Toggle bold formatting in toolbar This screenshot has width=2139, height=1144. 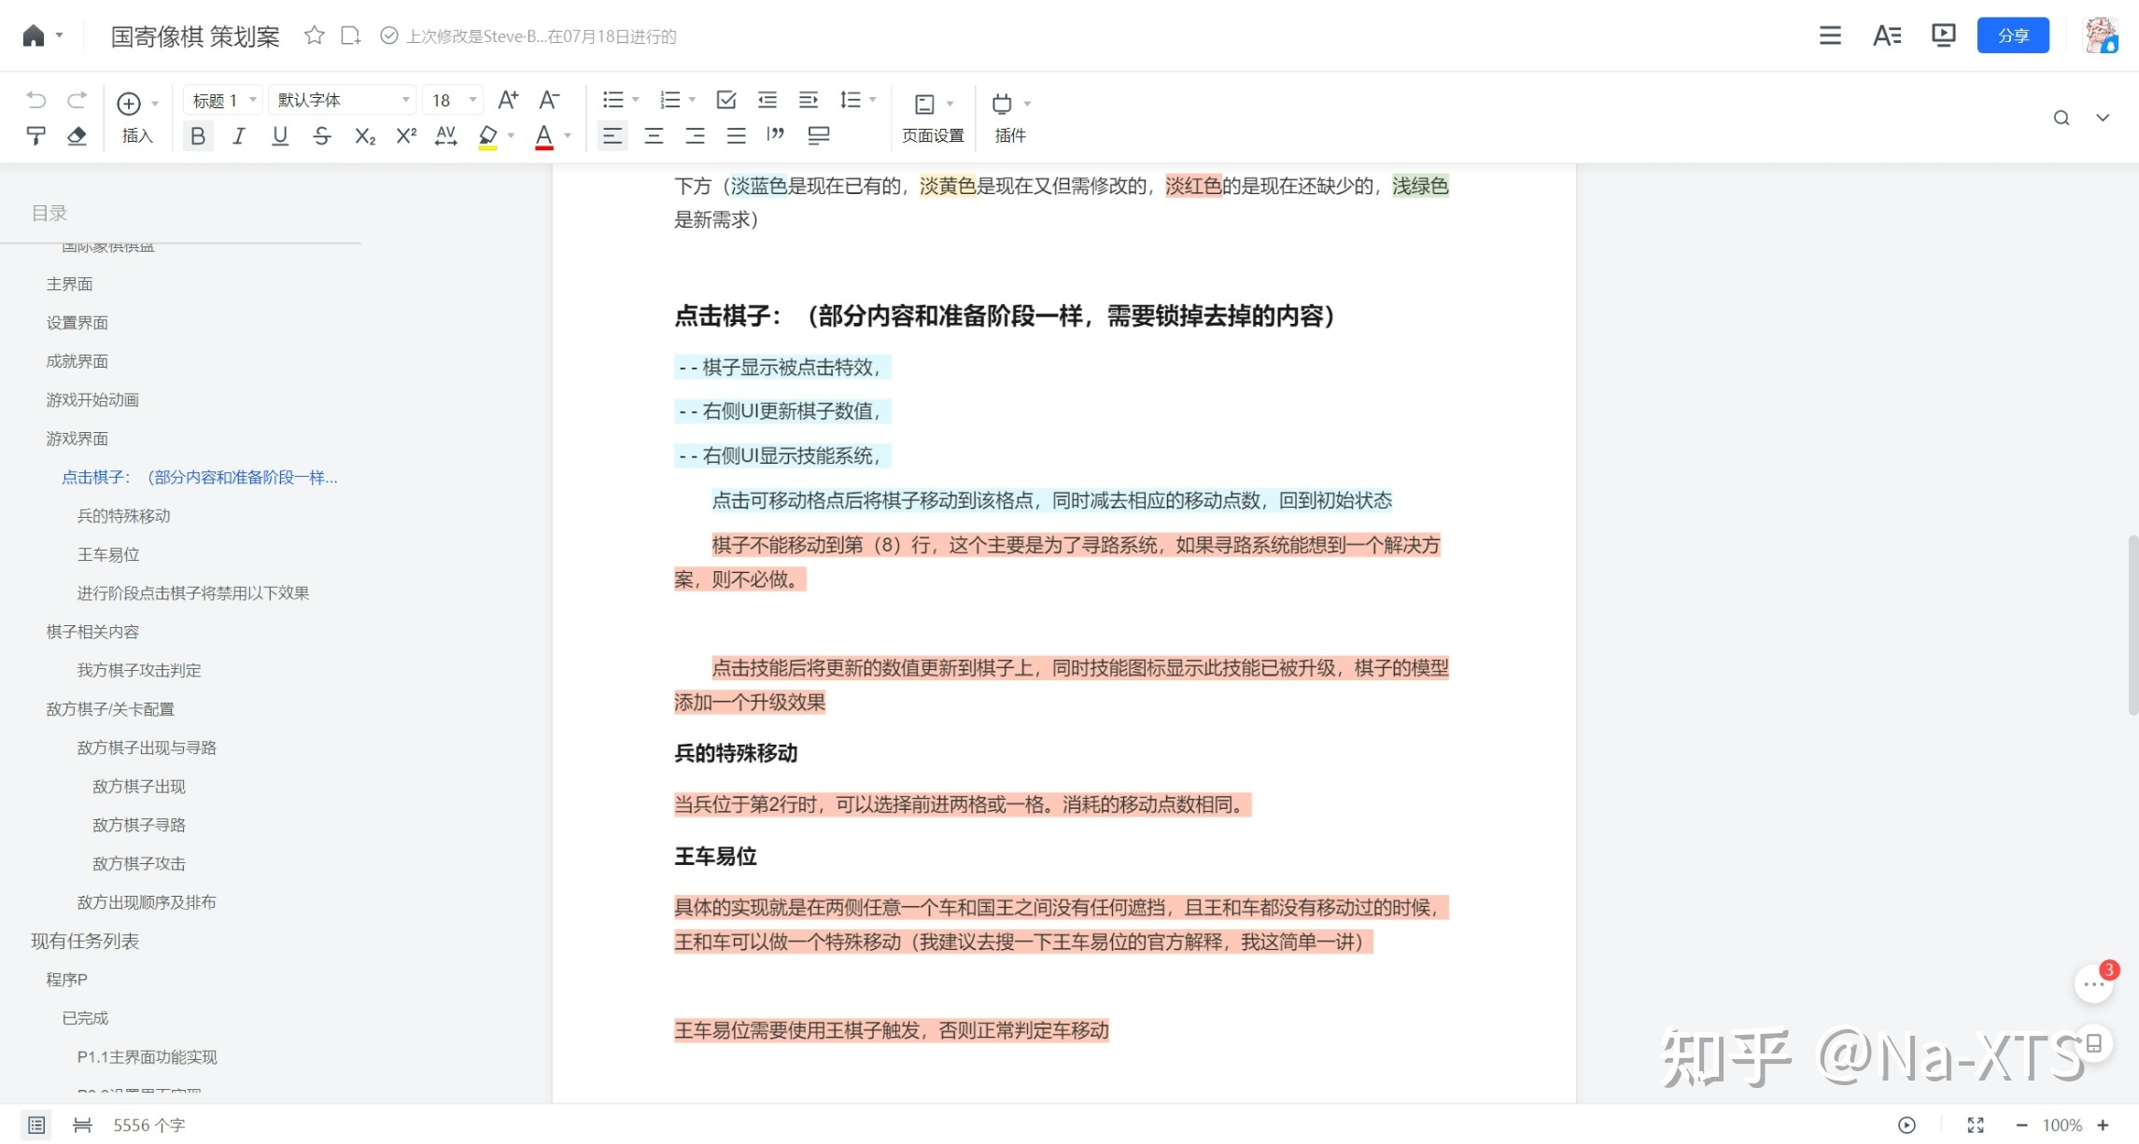198,136
